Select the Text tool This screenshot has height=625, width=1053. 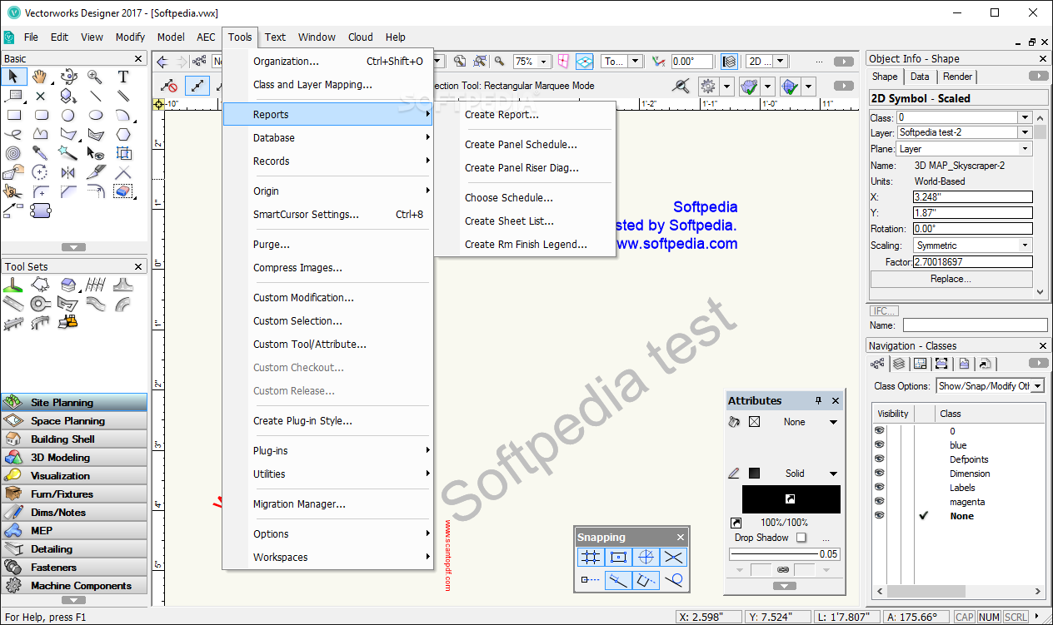123,77
